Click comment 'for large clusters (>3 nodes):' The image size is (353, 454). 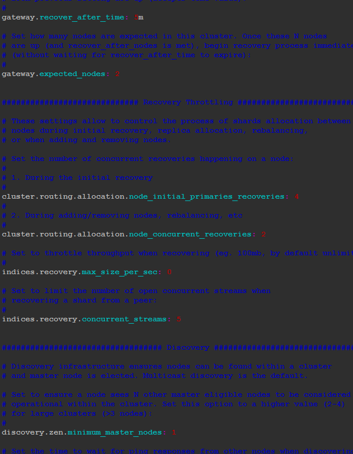tap(81, 413)
